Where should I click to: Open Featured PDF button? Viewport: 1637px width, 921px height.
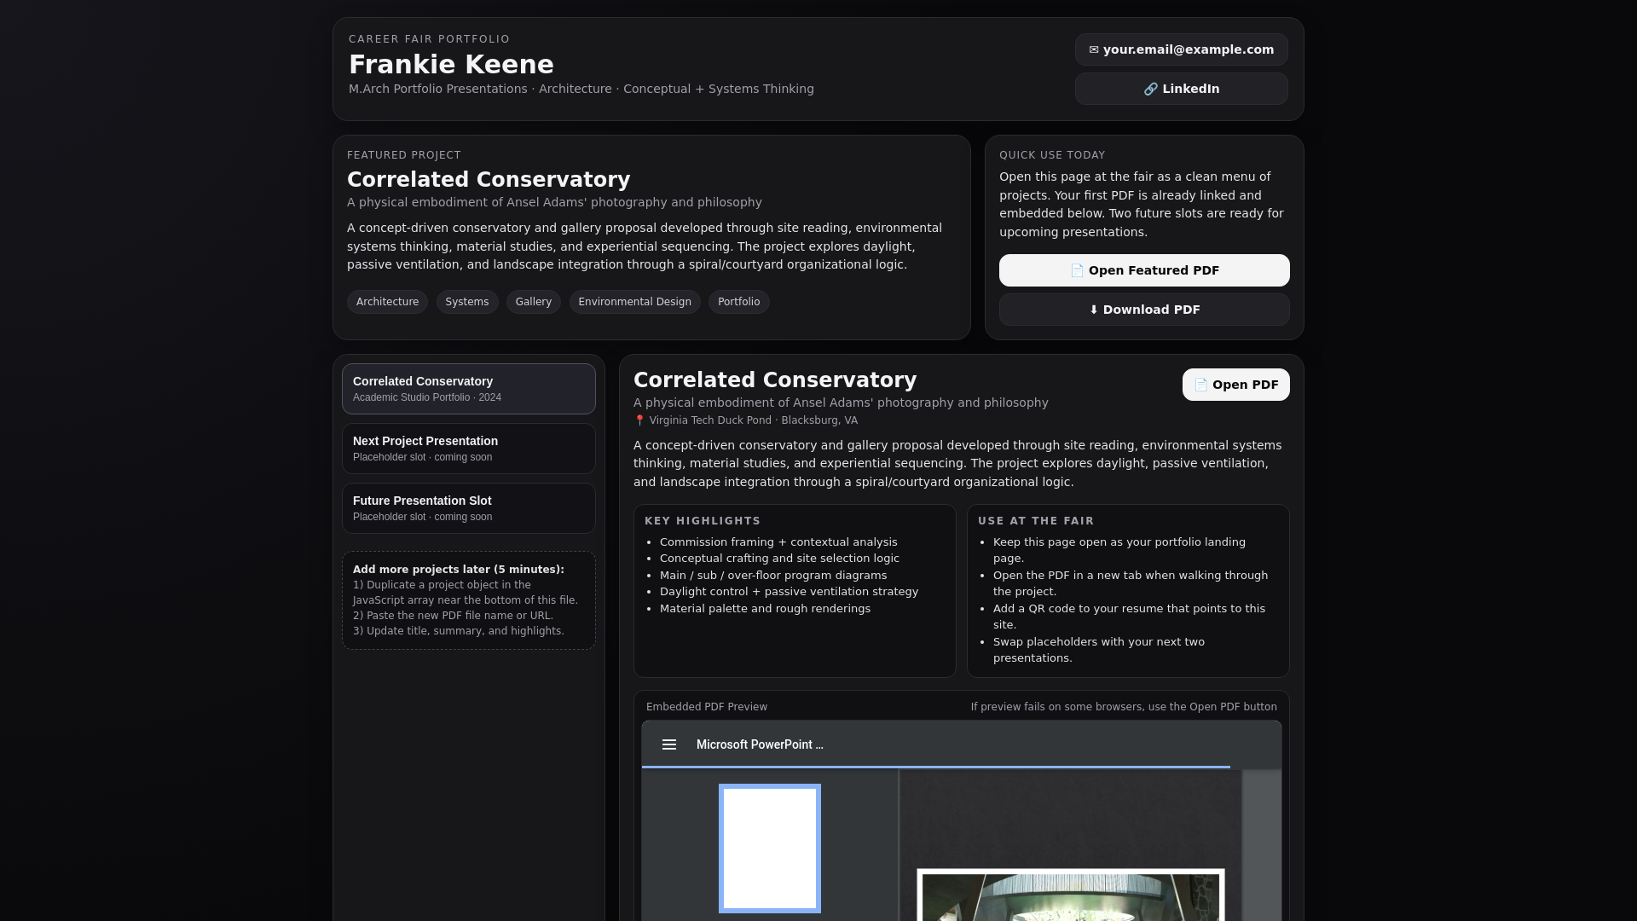click(1144, 270)
